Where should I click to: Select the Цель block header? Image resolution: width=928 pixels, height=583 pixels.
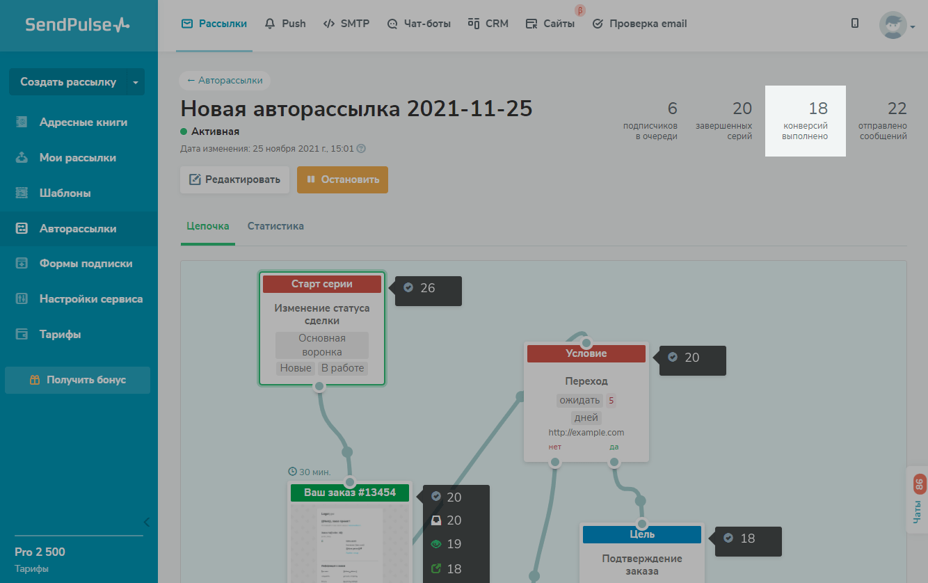pyautogui.click(x=642, y=534)
